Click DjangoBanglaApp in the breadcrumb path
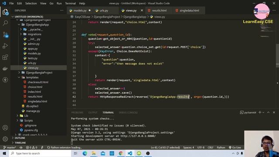Viewport: 279px width, 157px height. 135,17
